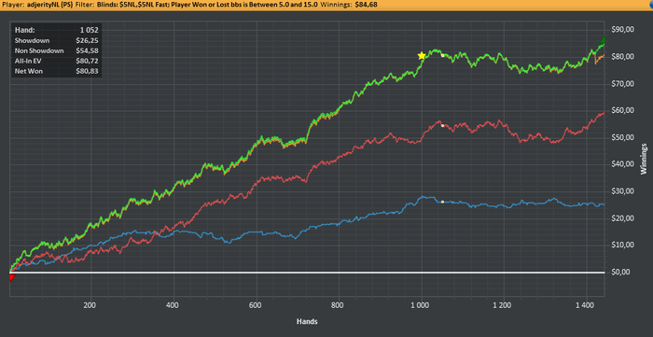The image size is (653, 337).
Task: Click the '$20,00' y-axis label
Action: [x=622, y=218]
